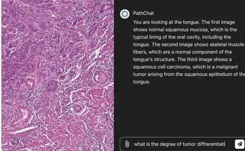Click the PathChat sender name
Screen dimensions: 245x151
141,13
